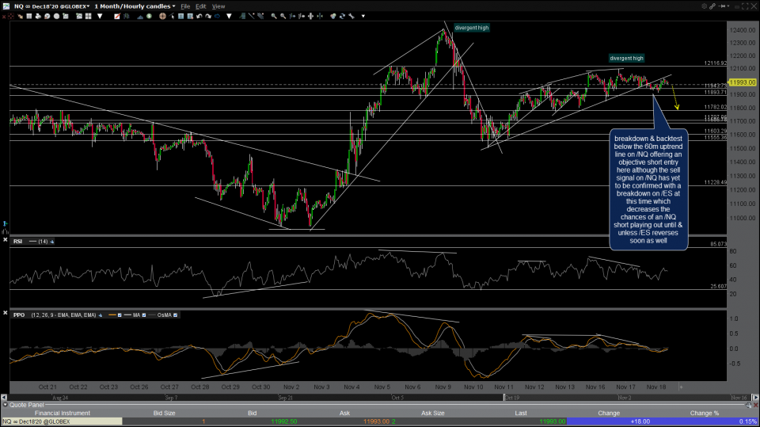760x427 pixels.
Task: Click the green circular dollar icon
Action: [x=149, y=16]
